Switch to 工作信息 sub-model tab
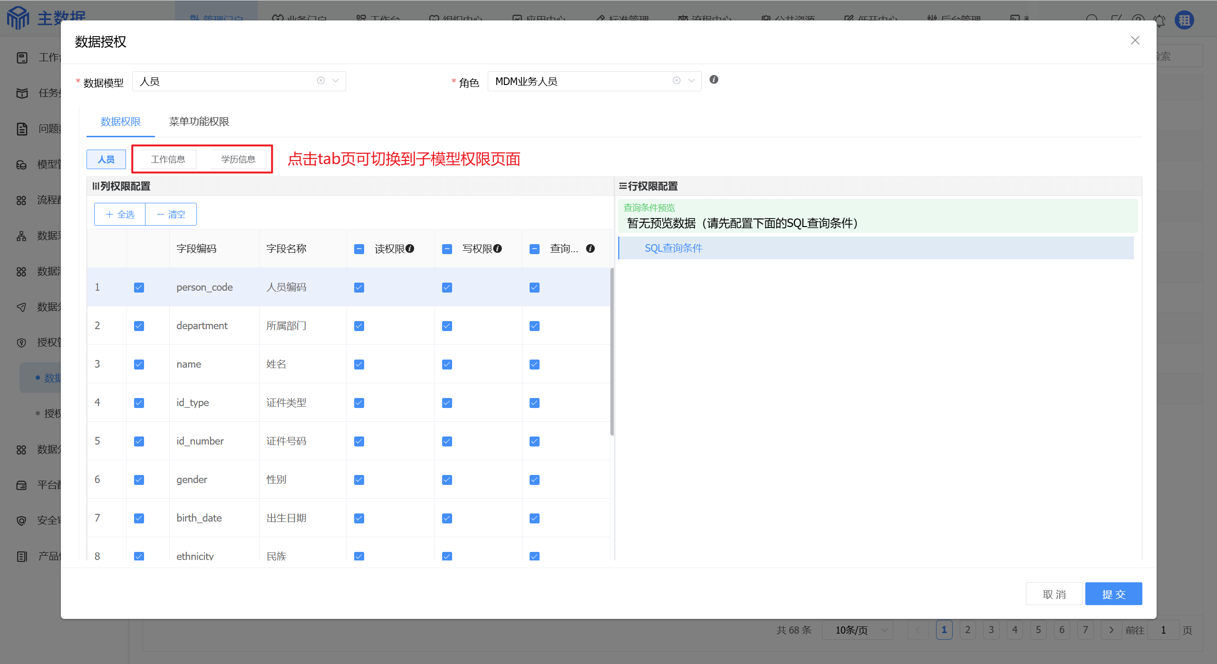1217x664 pixels. click(x=168, y=159)
